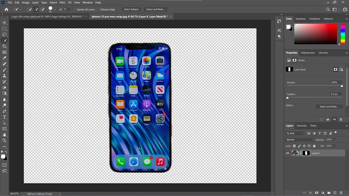This screenshot has width=349, height=196.
Task: Enable Enhance Edge checkbox
Action: coord(99,10)
